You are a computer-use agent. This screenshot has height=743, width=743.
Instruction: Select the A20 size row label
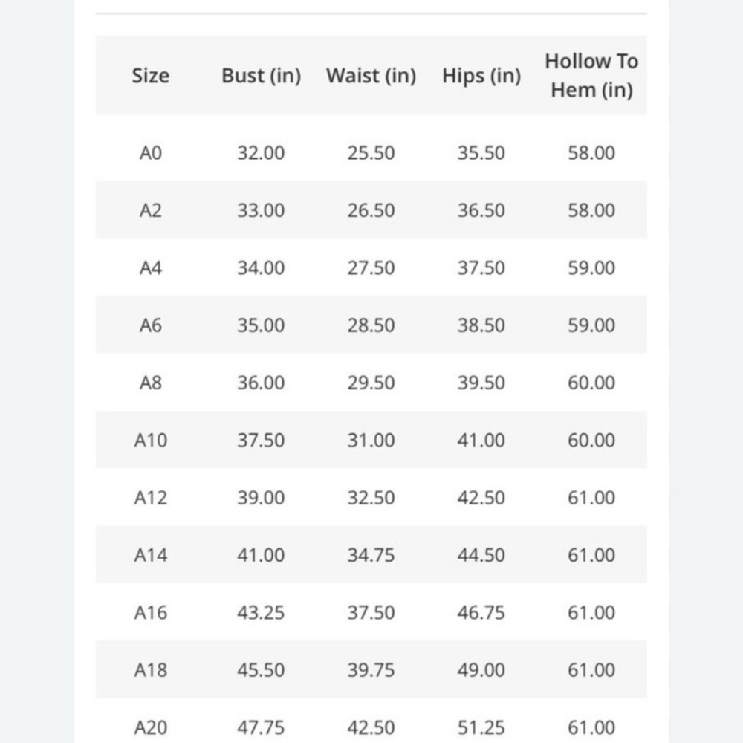[151, 727]
